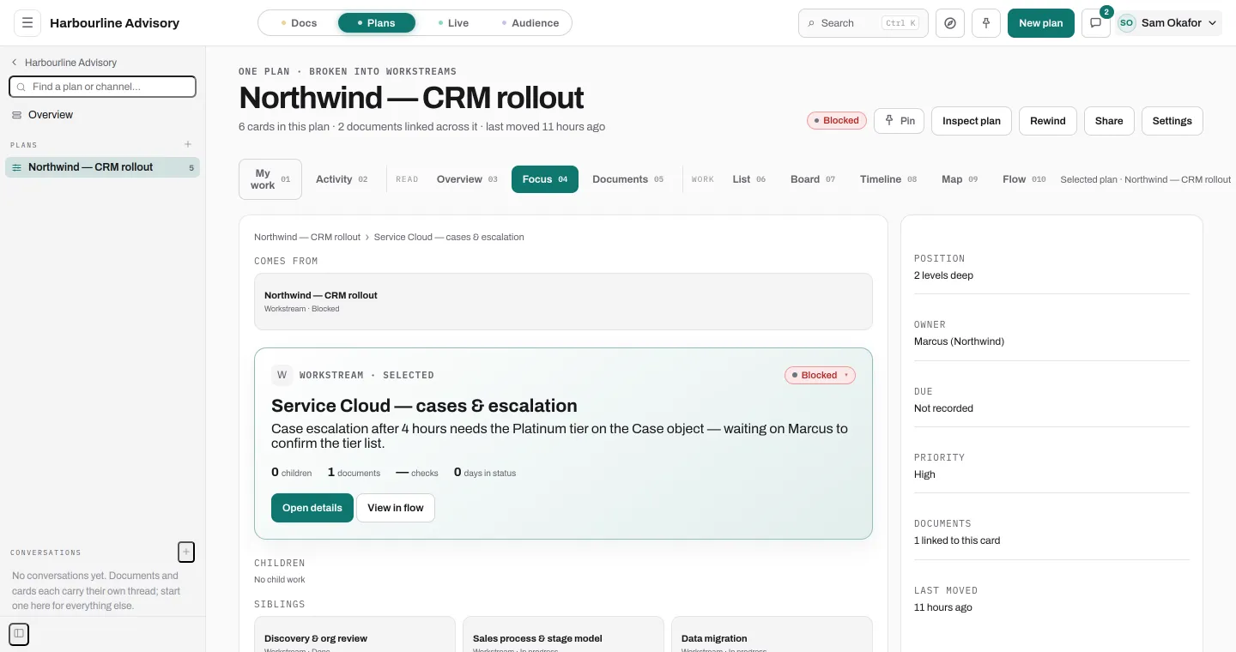Switch to the List 06 view
Image resolution: width=1236 pixels, height=652 pixels.
749,179
